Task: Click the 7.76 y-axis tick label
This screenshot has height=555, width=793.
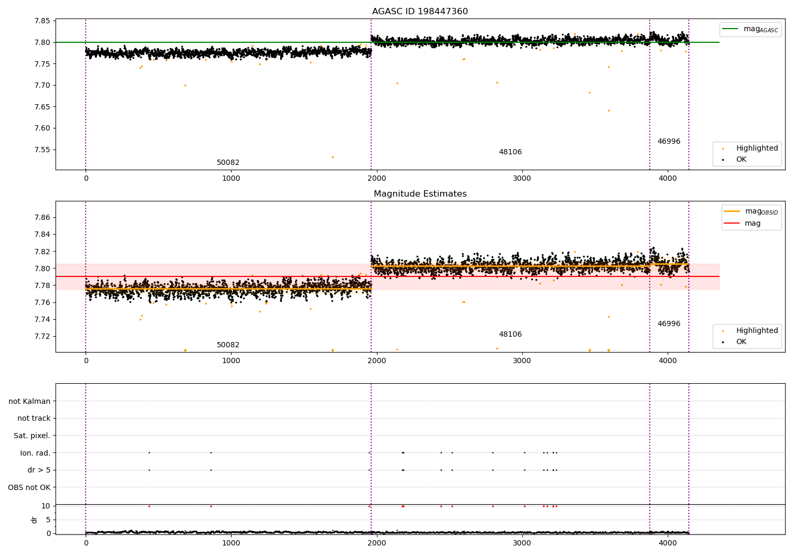Action: [42, 303]
